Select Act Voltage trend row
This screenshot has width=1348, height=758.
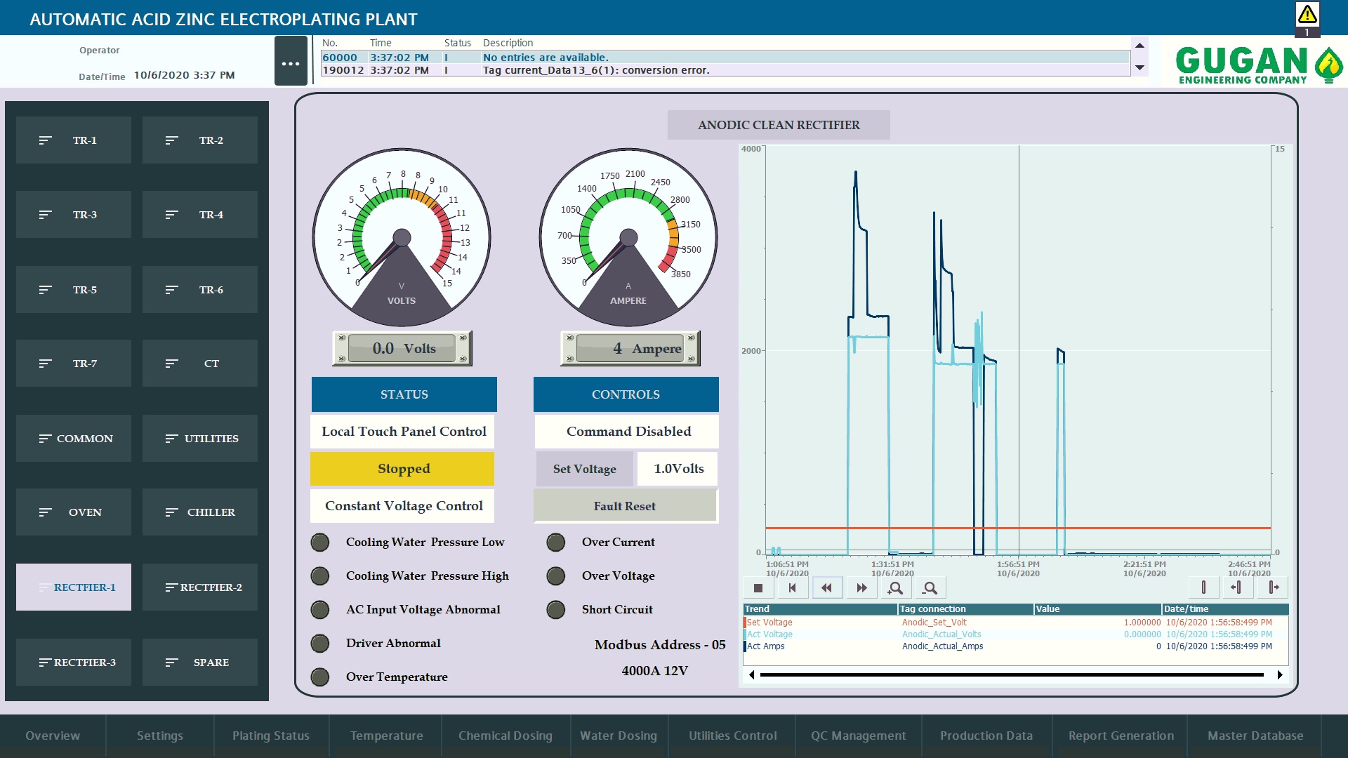[1015, 634]
